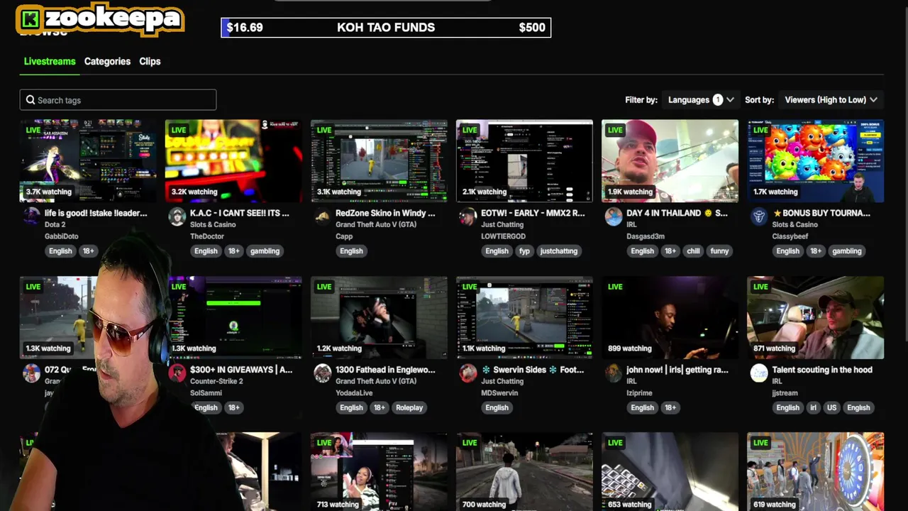908x511 pixels.
Task: Switch to the Livestreams tab
Action: (50, 61)
